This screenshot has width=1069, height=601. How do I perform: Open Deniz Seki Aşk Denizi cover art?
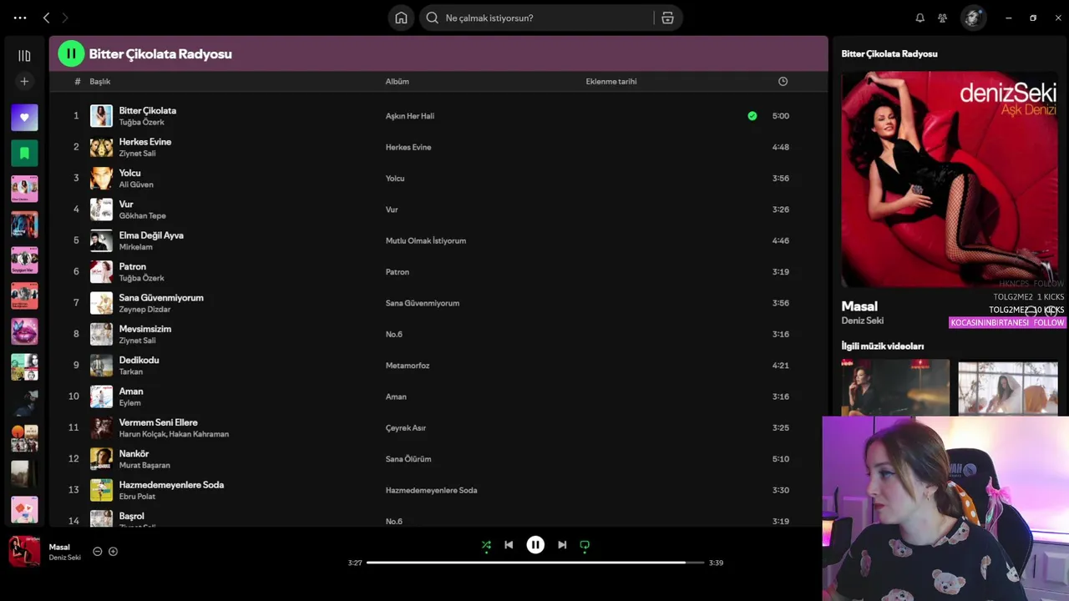950,179
